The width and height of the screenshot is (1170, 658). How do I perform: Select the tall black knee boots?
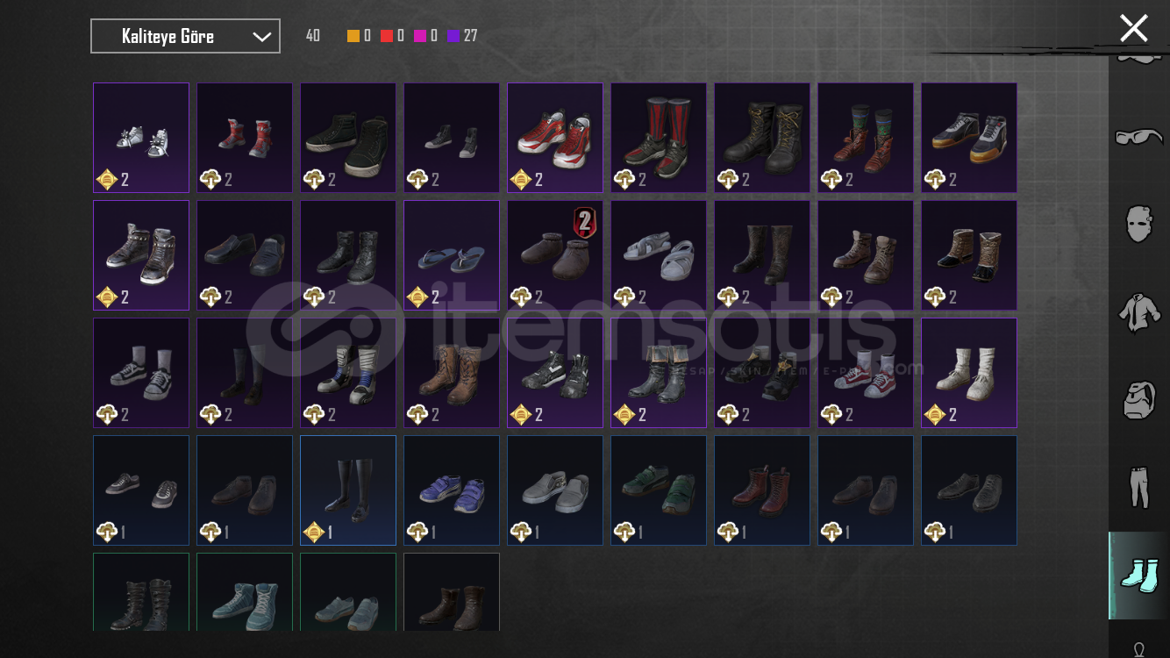coord(348,490)
